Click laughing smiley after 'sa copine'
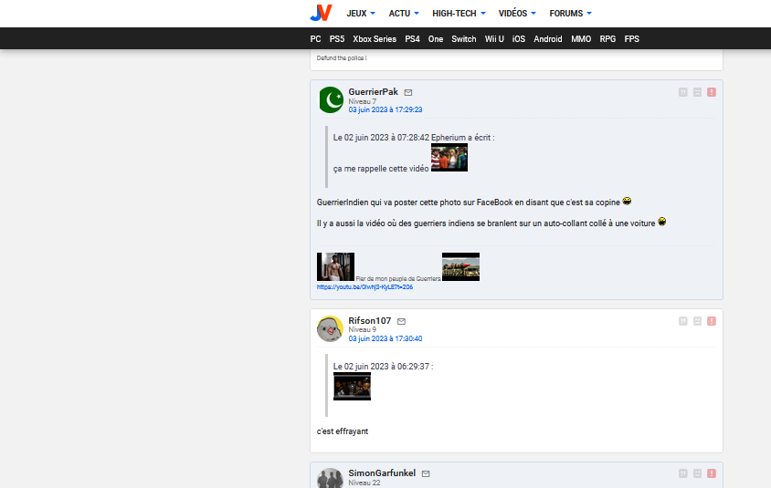Screen dimensions: 771x488 tap(627, 201)
